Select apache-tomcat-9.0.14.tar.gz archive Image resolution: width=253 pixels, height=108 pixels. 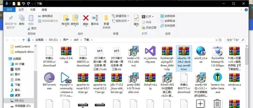click(x=83, y=83)
